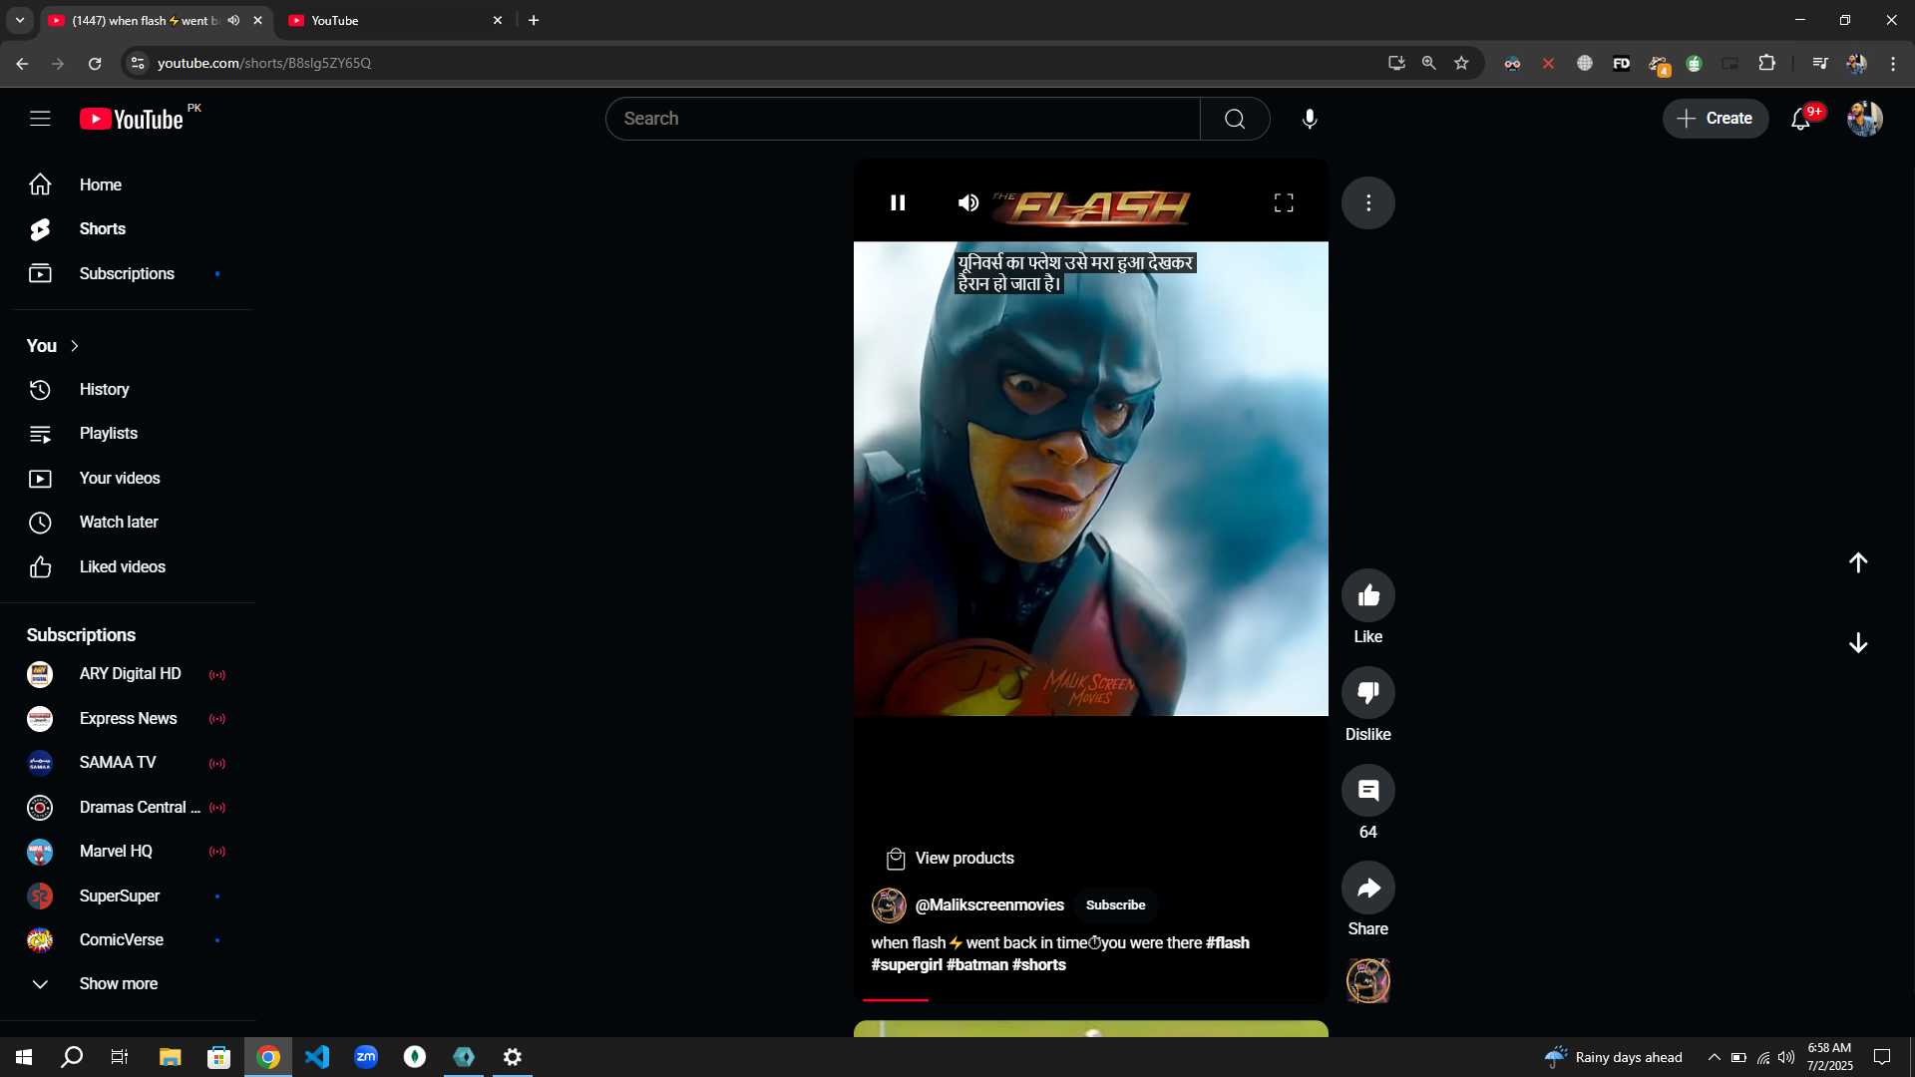Pause the playing Short video
The height and width of the screenshot is (1077, 1915).
tap(898, 202)
